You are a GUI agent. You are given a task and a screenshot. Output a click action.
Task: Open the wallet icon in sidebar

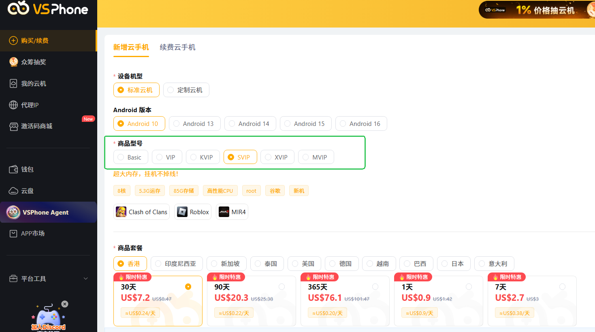pos(13,169)
